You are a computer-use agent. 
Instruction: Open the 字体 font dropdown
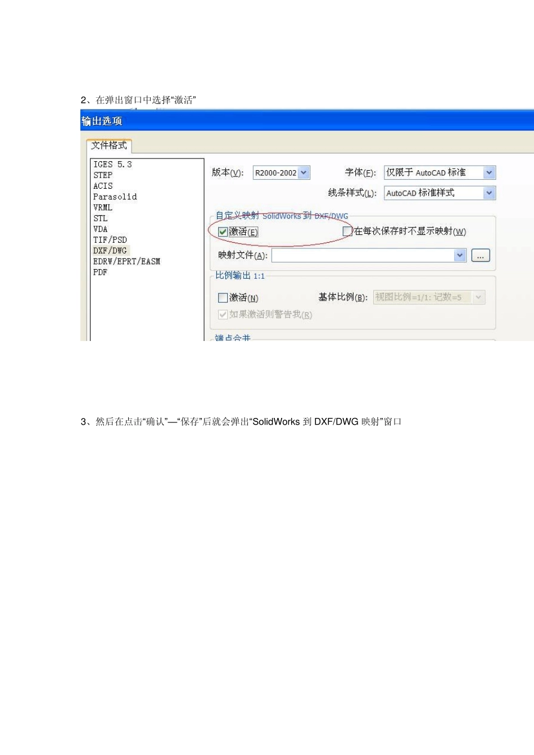[x=490, y=172]
